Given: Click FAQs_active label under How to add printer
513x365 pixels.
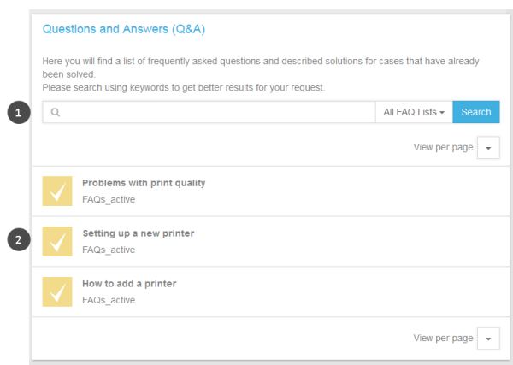Looking at the screenshot, I should (x=109, y=300).
